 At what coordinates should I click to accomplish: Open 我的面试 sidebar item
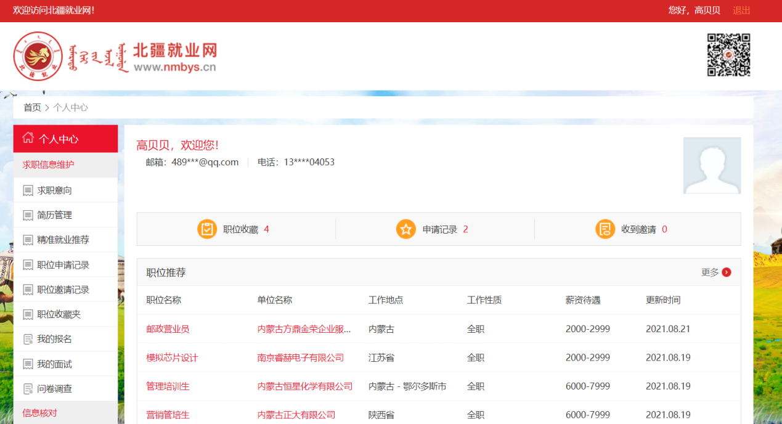tap(54, 364)
